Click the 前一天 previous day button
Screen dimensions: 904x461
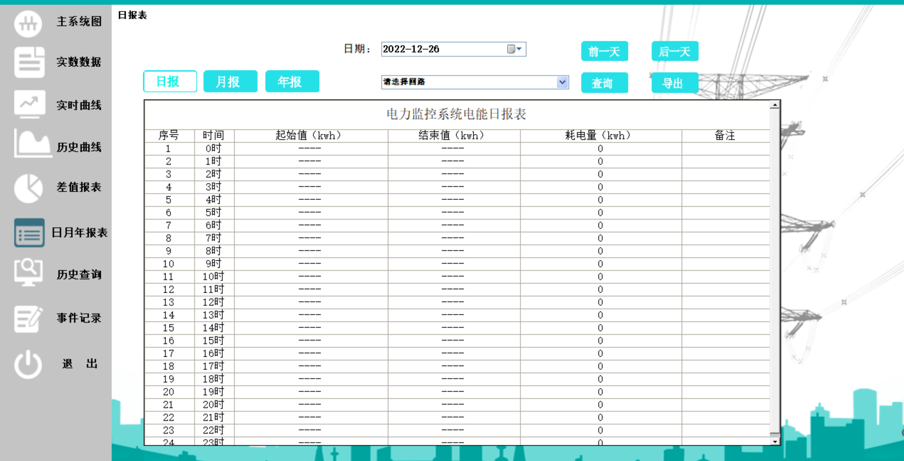pos(604,51)
